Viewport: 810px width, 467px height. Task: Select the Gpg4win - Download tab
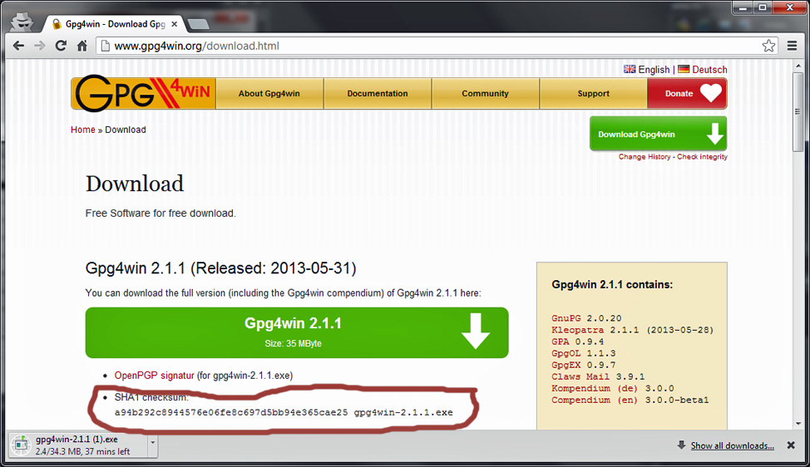pos(115,24)
